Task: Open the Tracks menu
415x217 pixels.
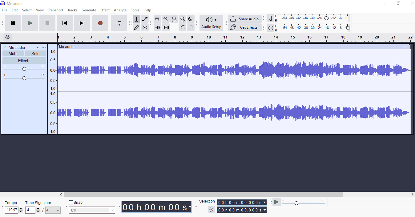Action: coord(72,10)
